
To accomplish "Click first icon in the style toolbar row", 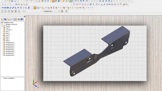I will coord(2,11).
